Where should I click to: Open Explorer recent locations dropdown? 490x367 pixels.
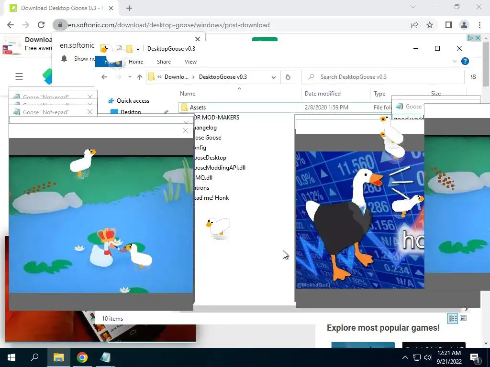[x=130, y=77]
